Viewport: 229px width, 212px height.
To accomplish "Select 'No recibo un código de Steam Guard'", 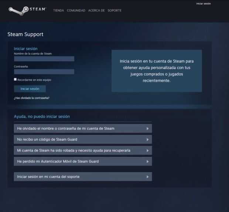I will [x=83, y=139].
